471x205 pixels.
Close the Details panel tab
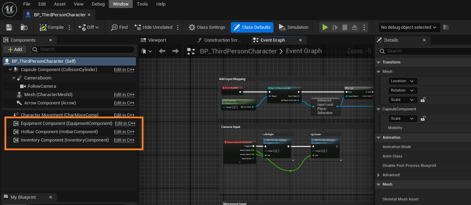click(424, 40)
